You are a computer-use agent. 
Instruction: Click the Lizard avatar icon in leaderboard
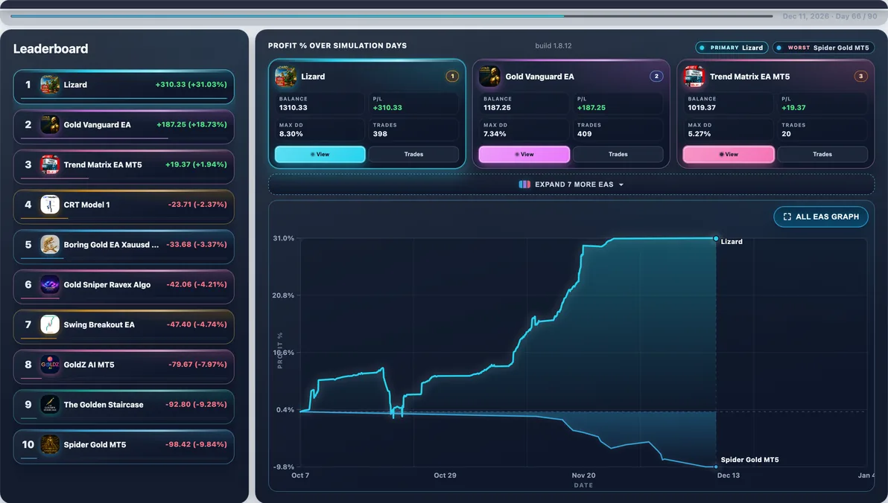(50, 85)
